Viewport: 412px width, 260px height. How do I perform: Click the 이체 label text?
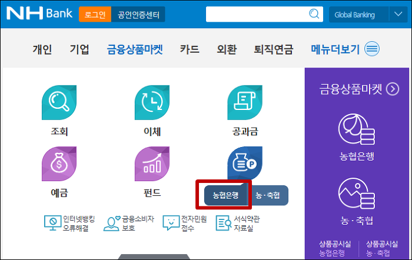point(152,131)
